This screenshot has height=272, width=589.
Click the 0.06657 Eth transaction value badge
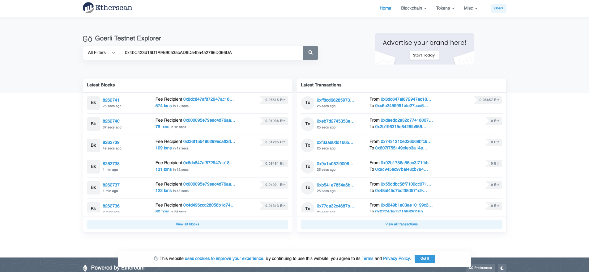pyautogui.click(x=488, y=100)
